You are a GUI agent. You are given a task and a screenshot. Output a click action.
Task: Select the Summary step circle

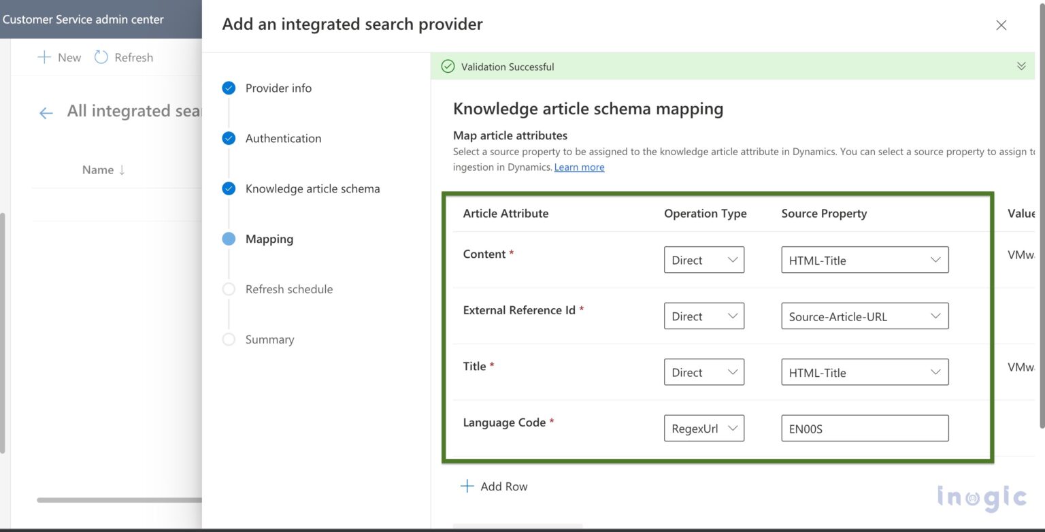pyautogui.click(x=229, y=339)
